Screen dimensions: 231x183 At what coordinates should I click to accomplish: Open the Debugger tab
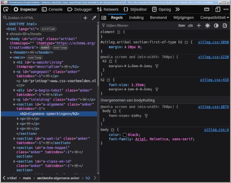79,10
